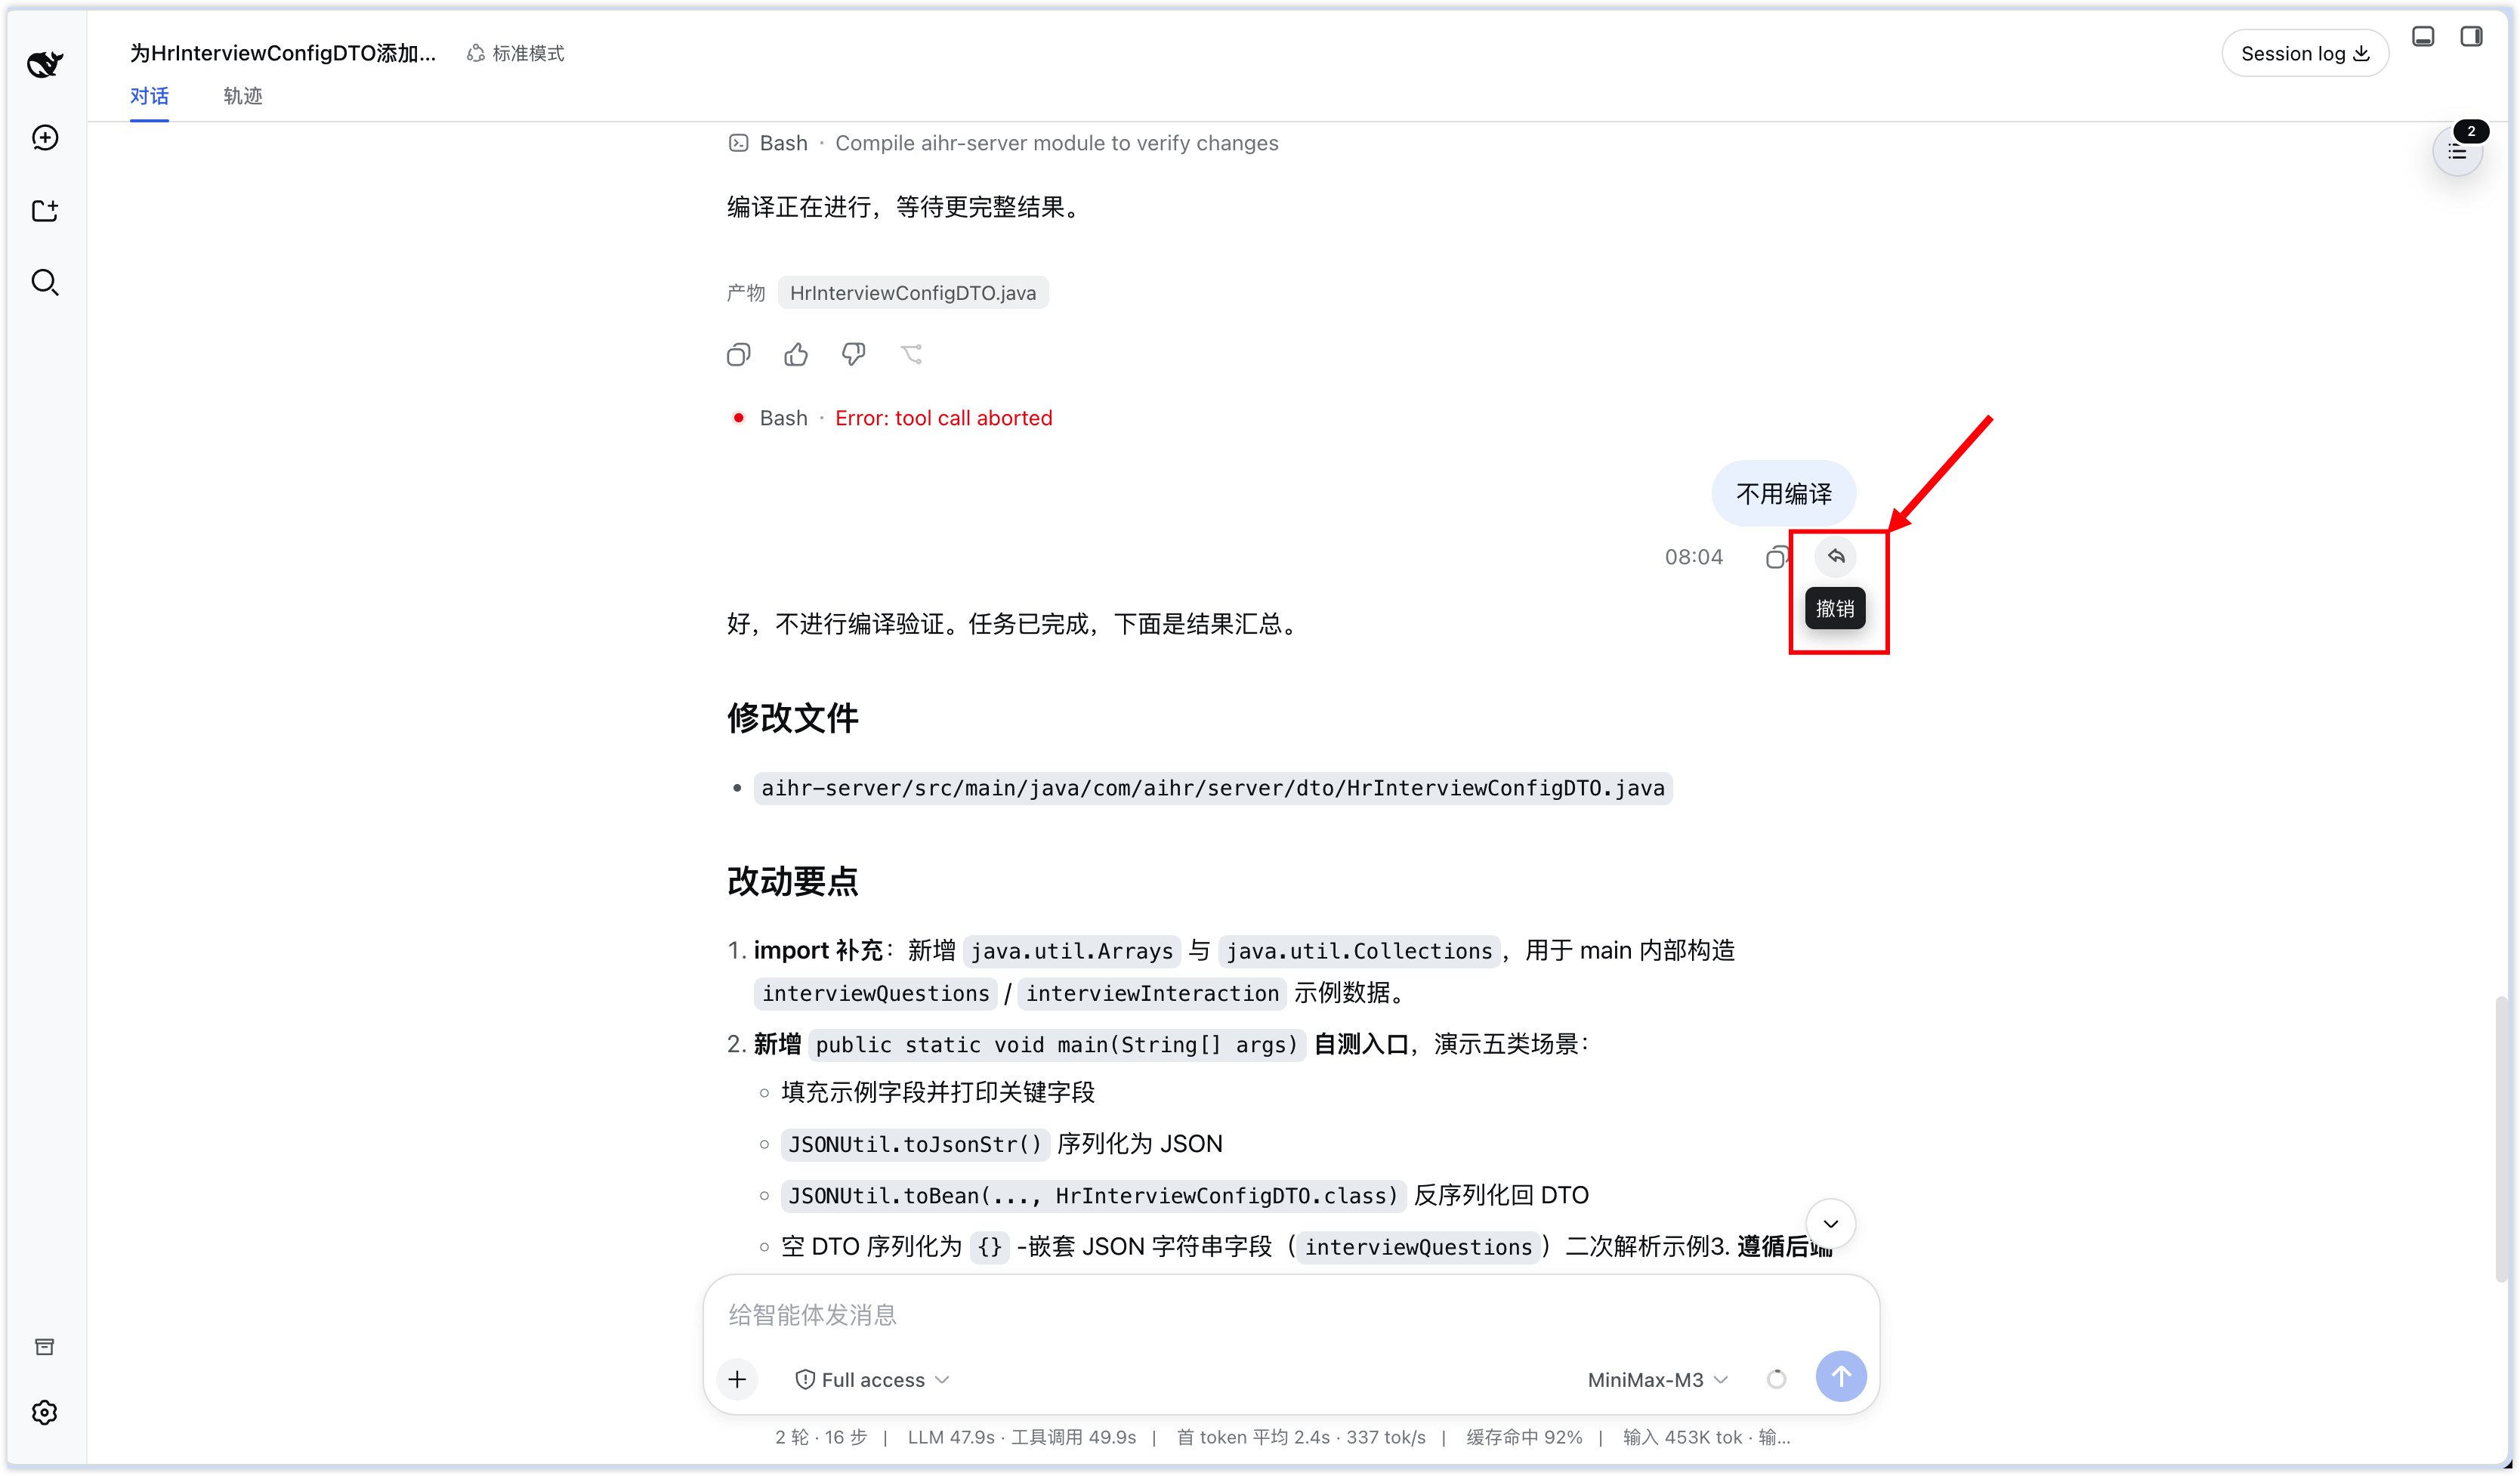Viewport: 2520px width, 1476px height.
Task: Add attachment with plus button
Action: point(737,1379)
